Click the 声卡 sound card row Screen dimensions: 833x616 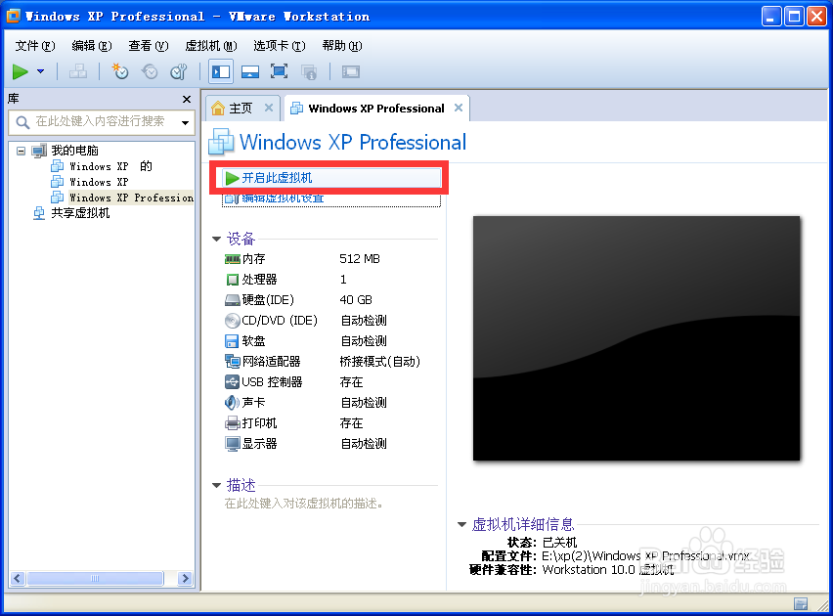pos(329,403)
